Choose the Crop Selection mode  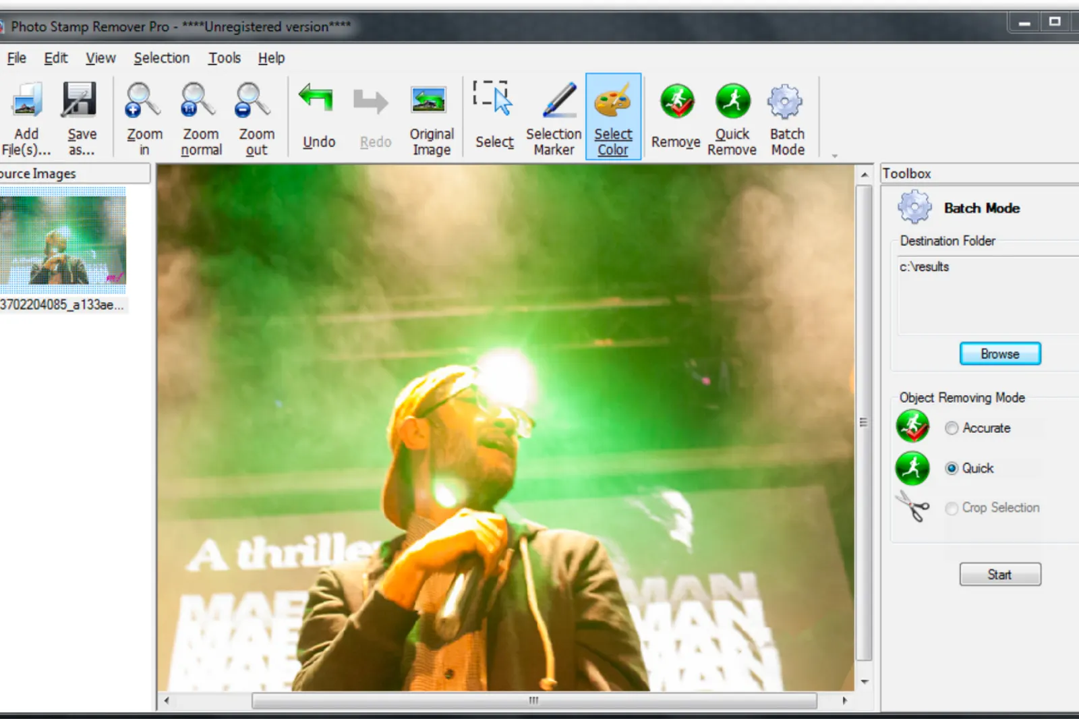click(x=951, y=508)
